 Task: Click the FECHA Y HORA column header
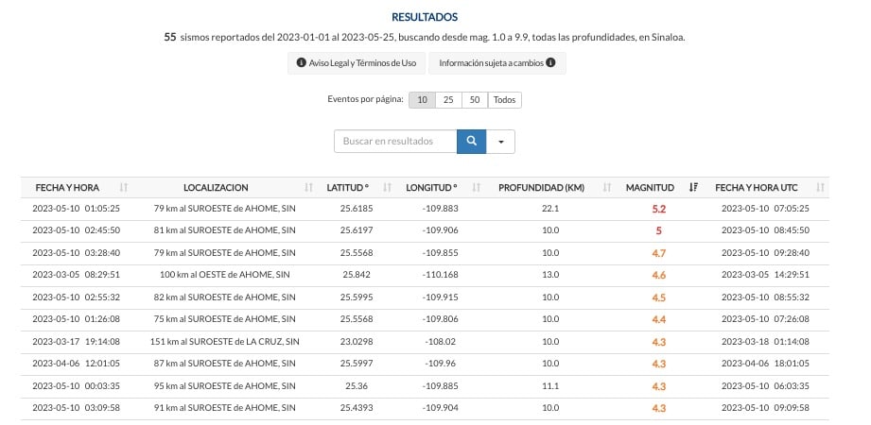(x=67, y=188)
